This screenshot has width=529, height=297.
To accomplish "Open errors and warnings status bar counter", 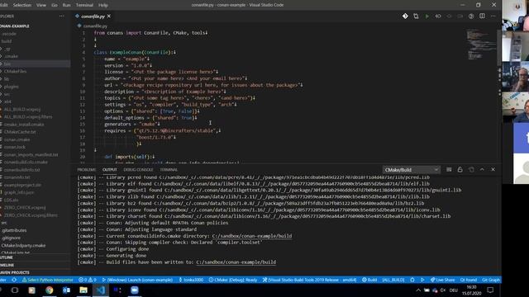I will pyautogui.click(x=88, y=280).
